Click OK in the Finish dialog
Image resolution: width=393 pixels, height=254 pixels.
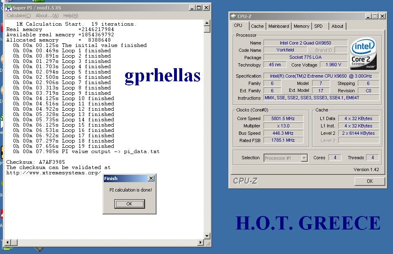point(130,204)
